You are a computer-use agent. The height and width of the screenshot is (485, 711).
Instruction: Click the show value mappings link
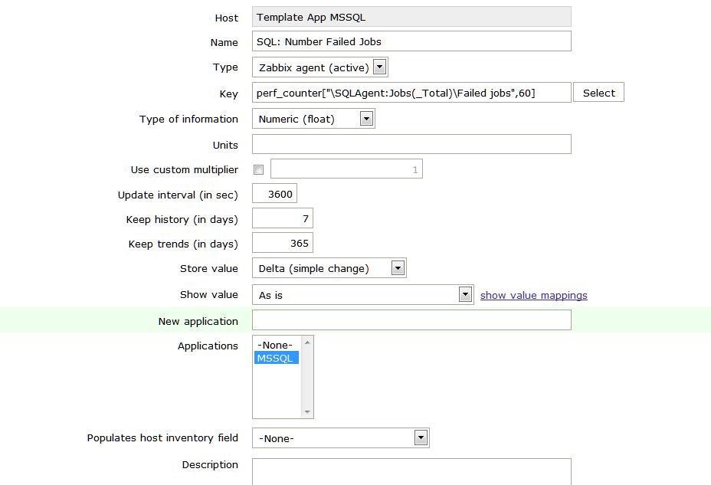tap(533, 295)
